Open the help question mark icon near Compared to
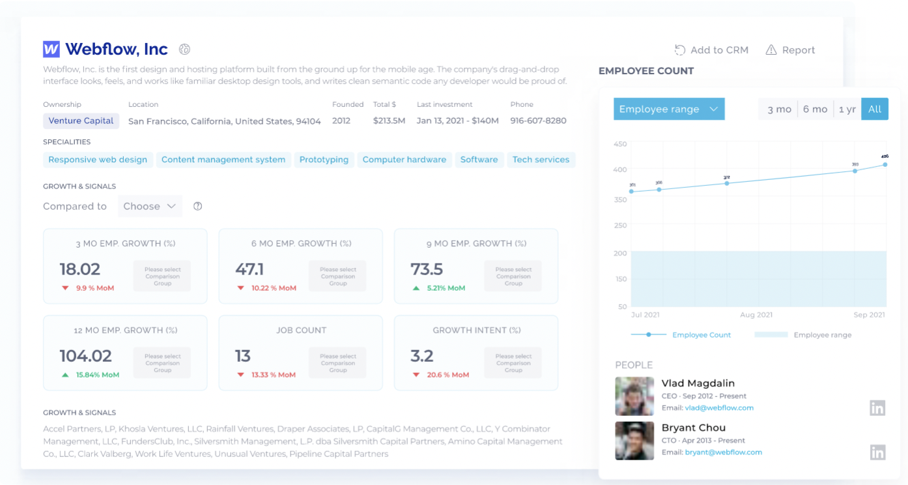The height and width of the screenshot is (485, 908). coord(198,206)
